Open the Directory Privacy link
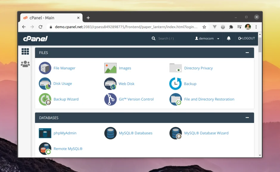Screen dimensions: 280x172 tap(198, 68)
